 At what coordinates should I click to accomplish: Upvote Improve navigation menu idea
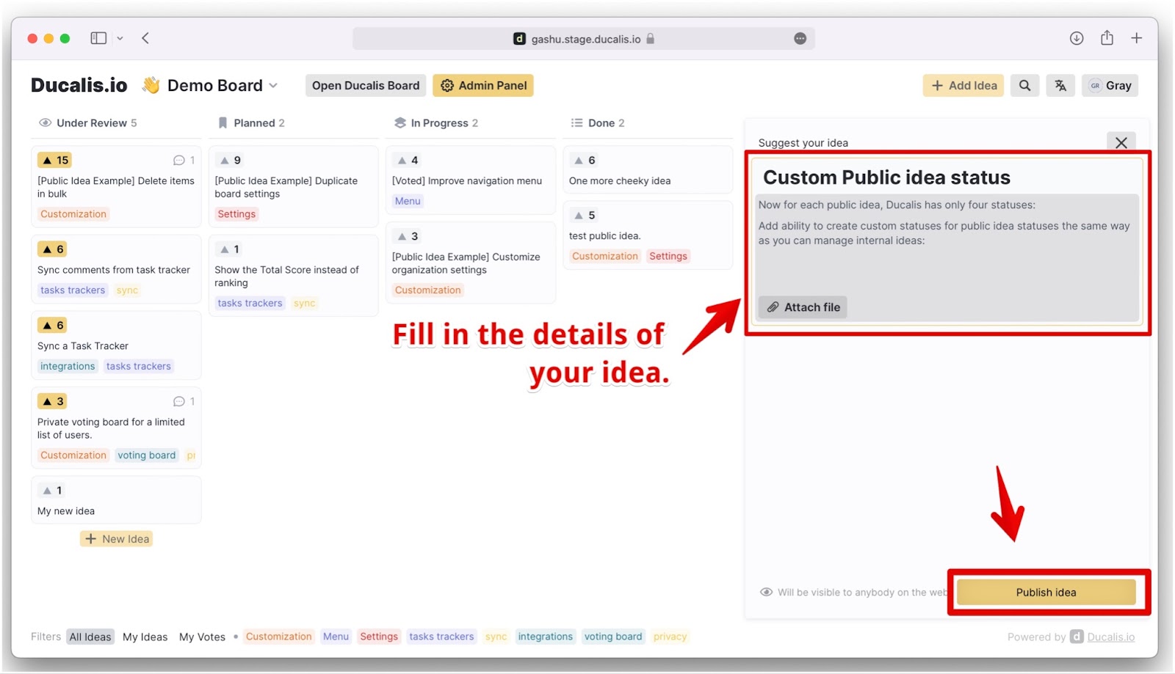407,160
